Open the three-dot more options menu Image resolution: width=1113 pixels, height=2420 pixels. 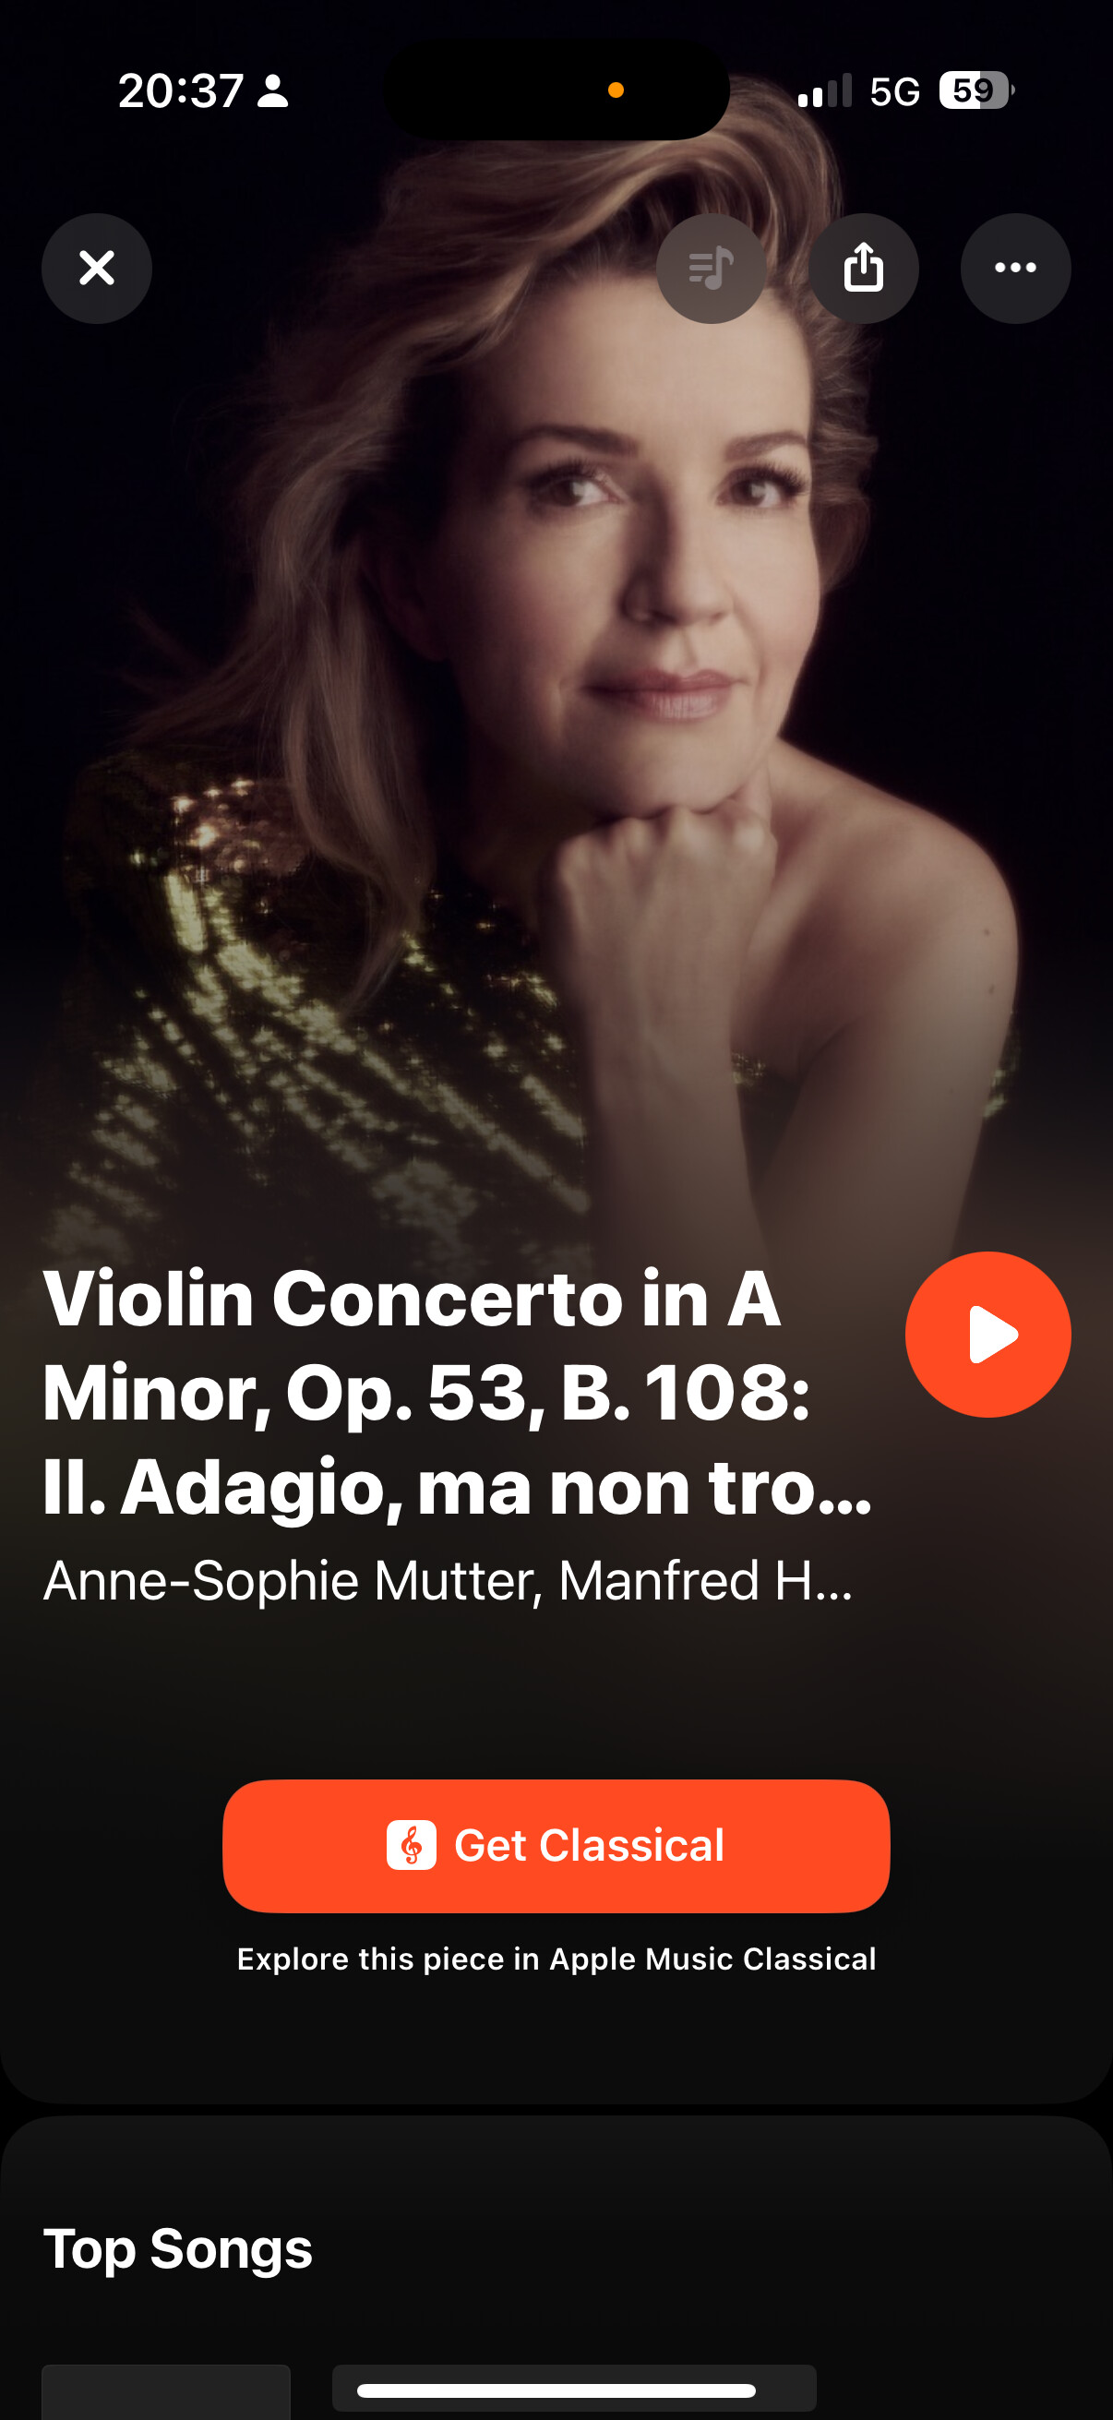(x=1015, y=269)
